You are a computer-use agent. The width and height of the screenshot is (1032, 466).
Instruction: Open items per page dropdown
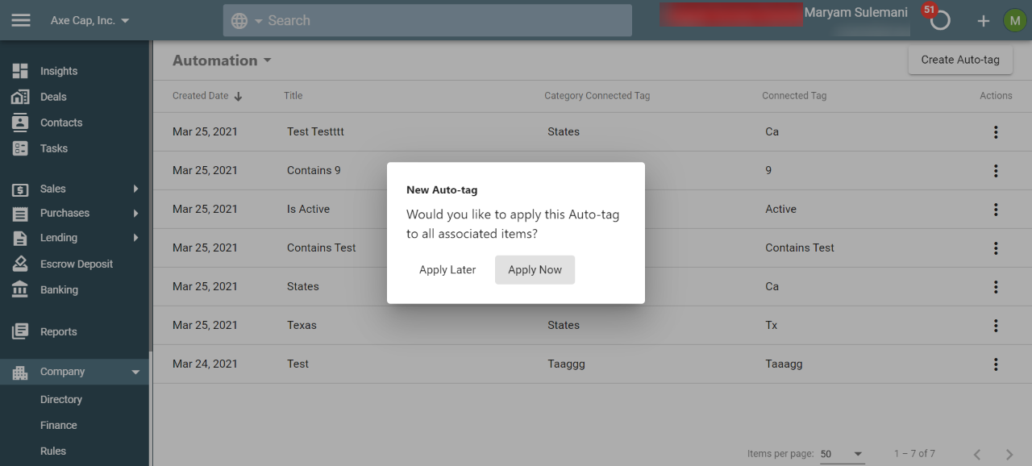(x=842, y=454)
